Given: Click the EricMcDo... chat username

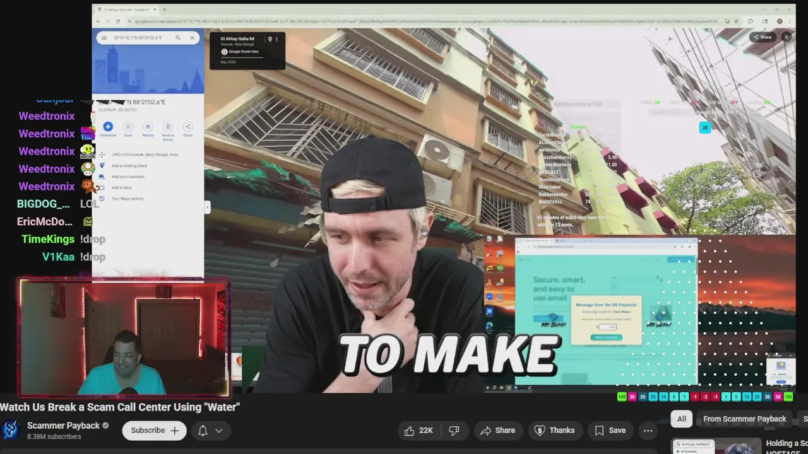Looking at the screenshot, I should (x=45, y=222).
